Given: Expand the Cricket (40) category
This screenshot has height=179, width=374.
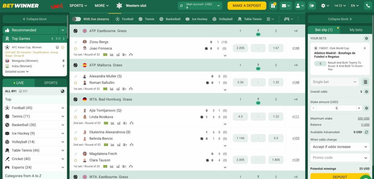Looking at the screenshot, I should coord(63,159).
